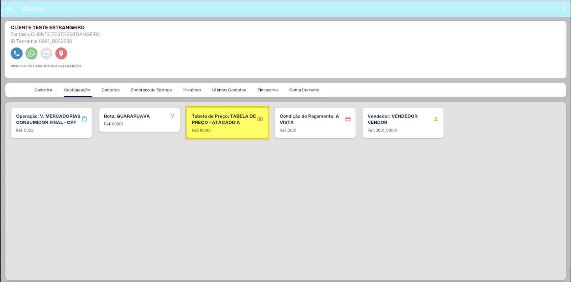Click the clipboard icon on Operação card
This screenshot has height=282, width=571.
point(84,119)
